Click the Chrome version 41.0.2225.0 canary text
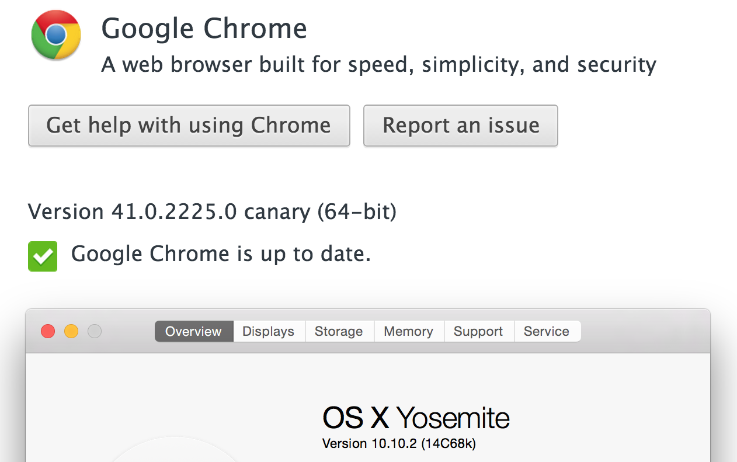The height and width of the screenshot is (462, 737). [x=212, y=211]
